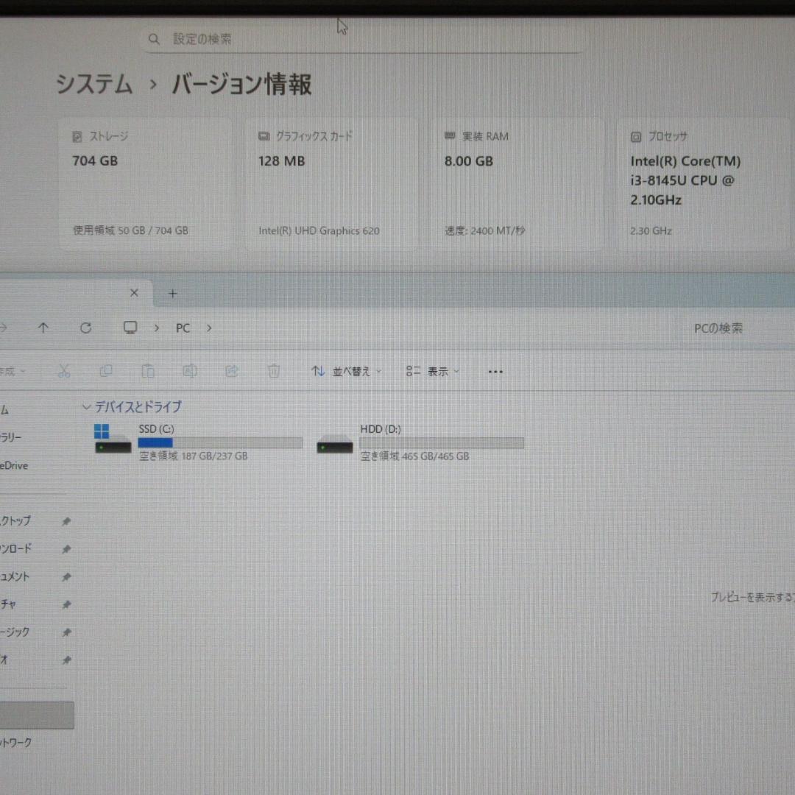Select ネットワーク in the sidebar

pos(16,742)
